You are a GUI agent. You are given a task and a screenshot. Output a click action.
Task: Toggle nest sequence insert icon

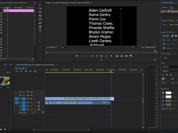(17, 71)
